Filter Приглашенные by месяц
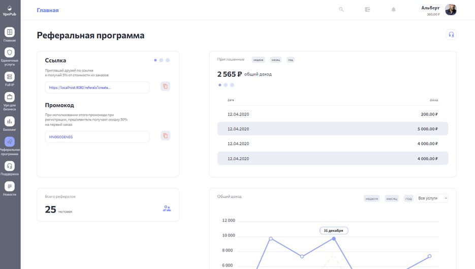The width and height of the screenshot is (475, 269). 276,60
